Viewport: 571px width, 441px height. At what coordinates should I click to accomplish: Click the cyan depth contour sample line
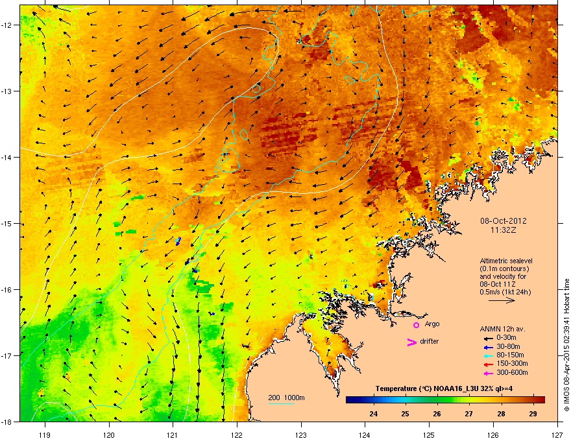281,404
